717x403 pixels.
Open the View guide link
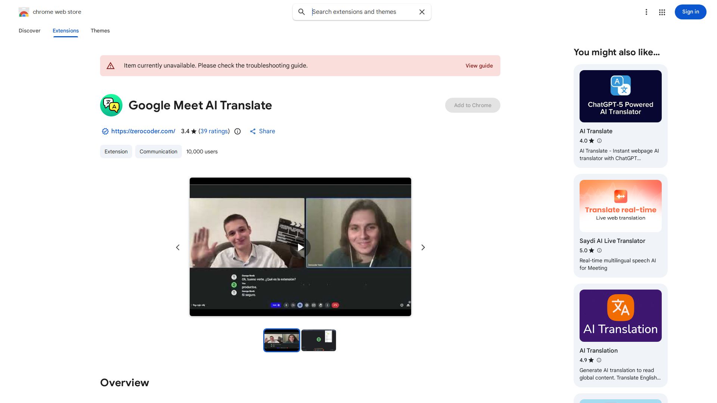point(479,66)
